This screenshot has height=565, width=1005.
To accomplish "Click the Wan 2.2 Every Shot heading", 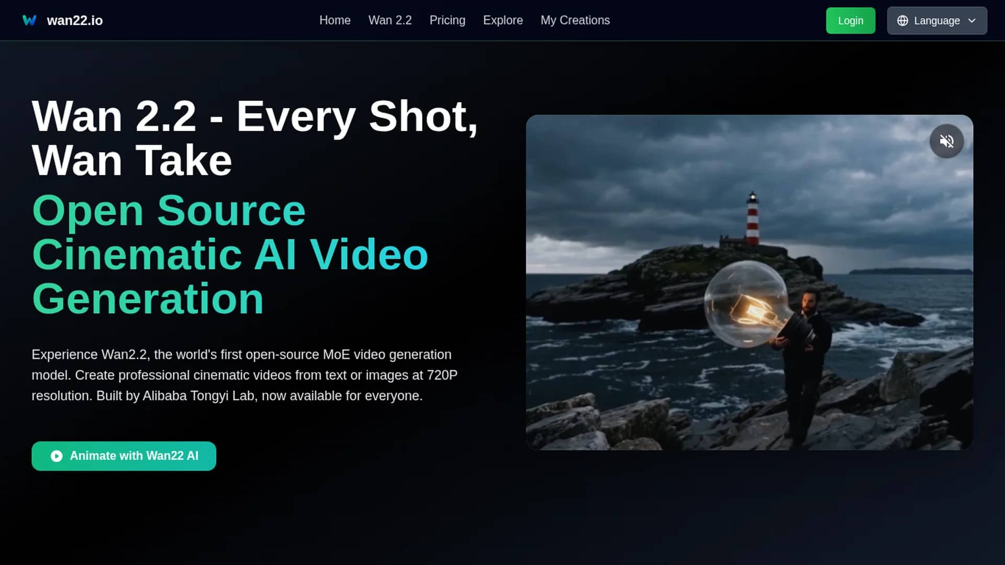I will tap(255, 138).
